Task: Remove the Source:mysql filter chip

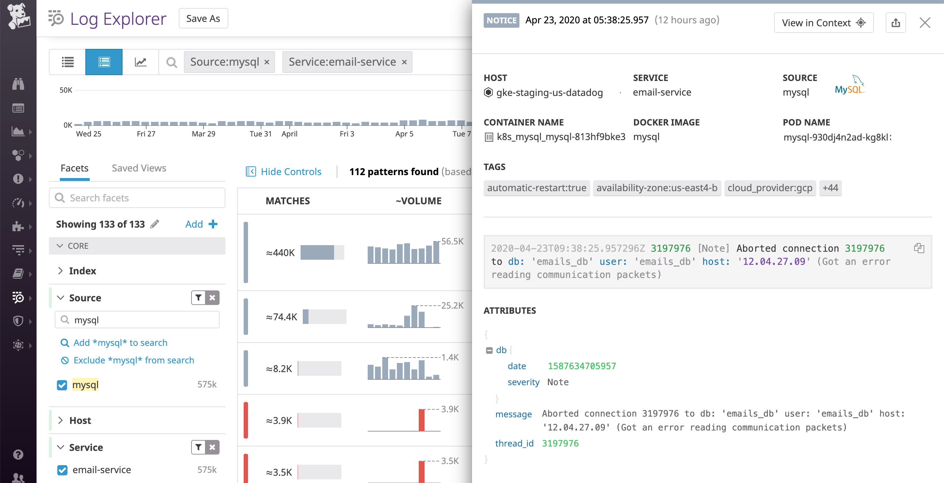Action: [x=267, y=62]
